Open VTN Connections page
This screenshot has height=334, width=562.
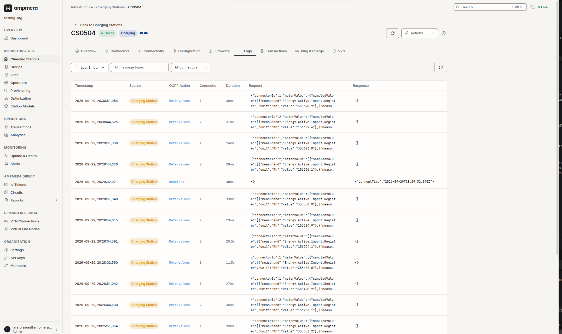(x=31, y=221)
